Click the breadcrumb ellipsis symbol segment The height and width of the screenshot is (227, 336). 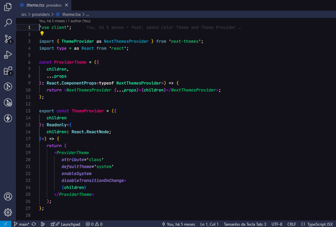click(x=87, y=14)
